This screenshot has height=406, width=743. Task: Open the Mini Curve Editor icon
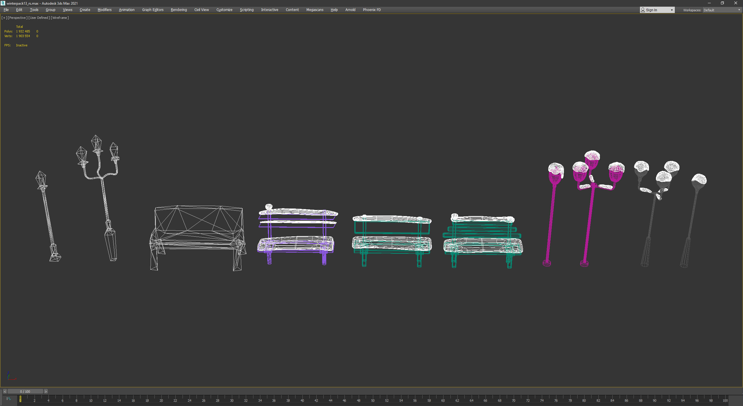[x=9, y=399]
